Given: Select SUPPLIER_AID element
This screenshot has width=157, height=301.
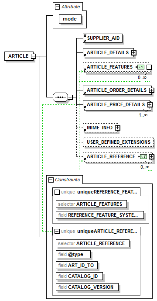Looking at the screenshot, I should pyautogui.click(x=102, y=38).
